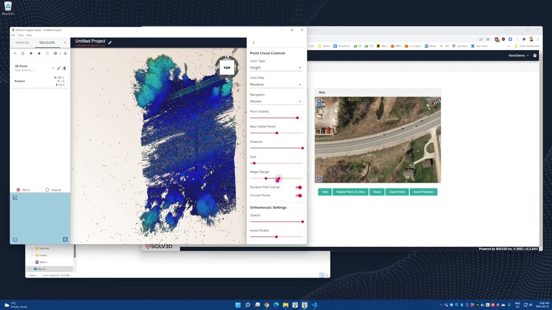552x310 pixels.
Task: Open the Tools menu in SOLV3D viewer
Action: click(20, 35)
